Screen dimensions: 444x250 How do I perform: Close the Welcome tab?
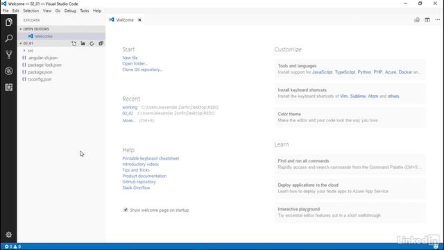point(139,20)
